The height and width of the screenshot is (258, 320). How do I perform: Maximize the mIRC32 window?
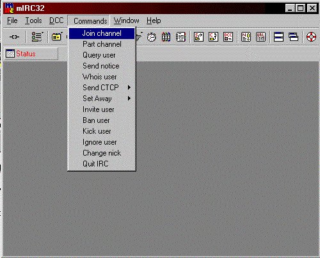pyautogui.click(x=301, y=8)
